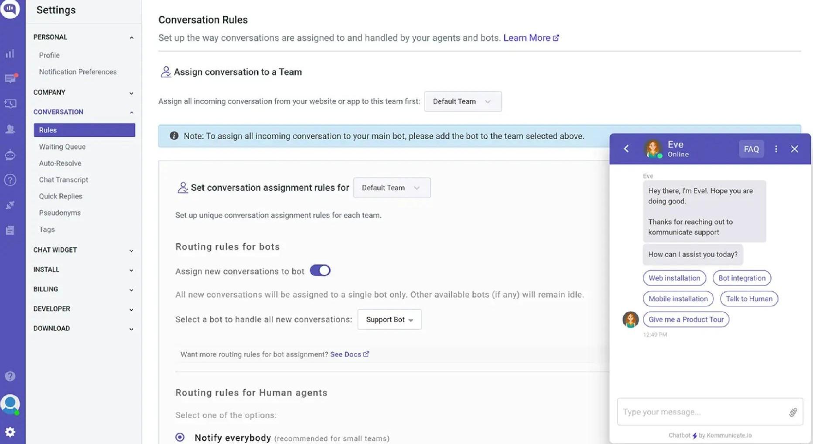813x444 pixels.
Task: Click the attachment paperclip in chat
Action: pyautogui.click(x=793, y=412)
